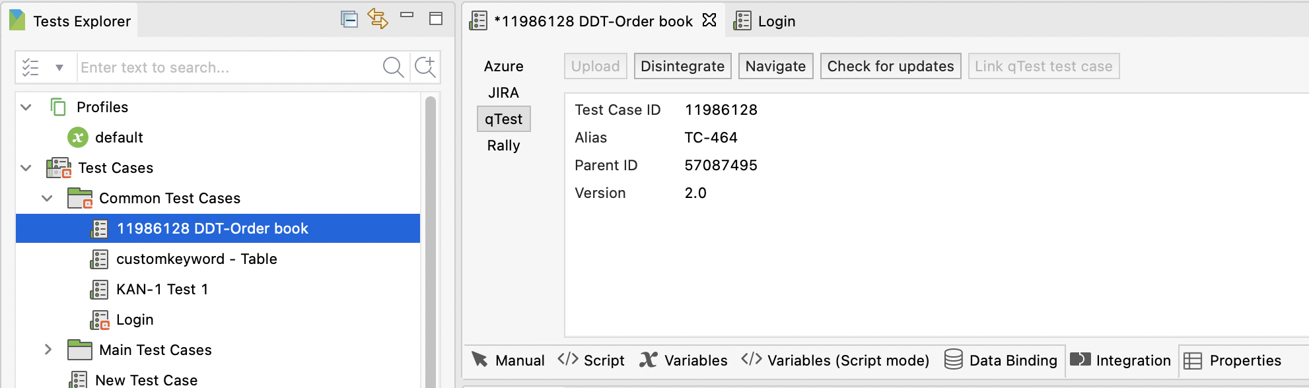Image resolution: width=1309 pixels, height=388 pixels.
Task: Close the 11986128 DDT-Order book tab
Action: pyautogui.click(x=709, y=20)
